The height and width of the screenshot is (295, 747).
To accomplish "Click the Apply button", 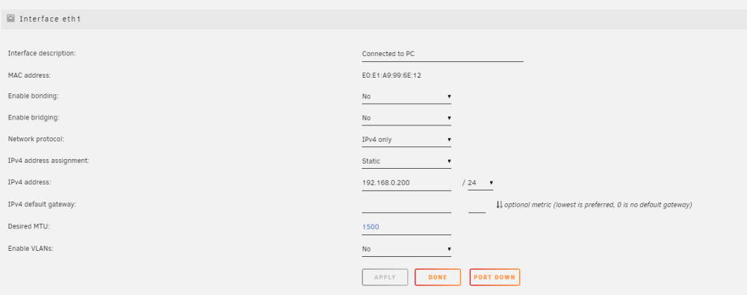I will click(385, 277).
